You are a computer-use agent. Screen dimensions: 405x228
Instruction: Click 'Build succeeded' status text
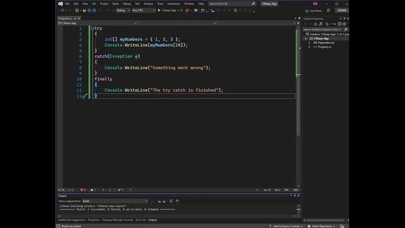[x=72, y=226]
